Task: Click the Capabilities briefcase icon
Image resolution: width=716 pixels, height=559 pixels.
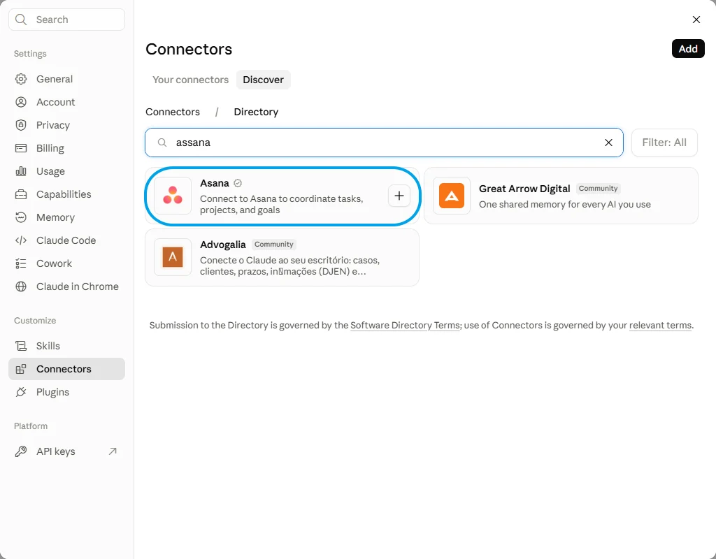Action: pos(21,194)
